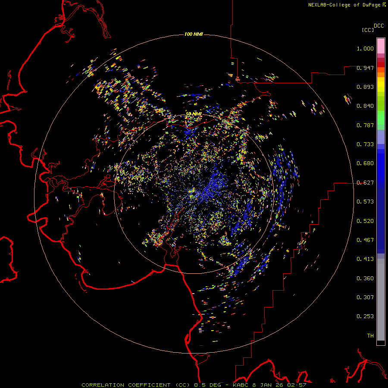This screenshot has width=388, height=388.
Task: Click the 0.893 legend value
Action: pyautogui.click(x=365, y=87)
